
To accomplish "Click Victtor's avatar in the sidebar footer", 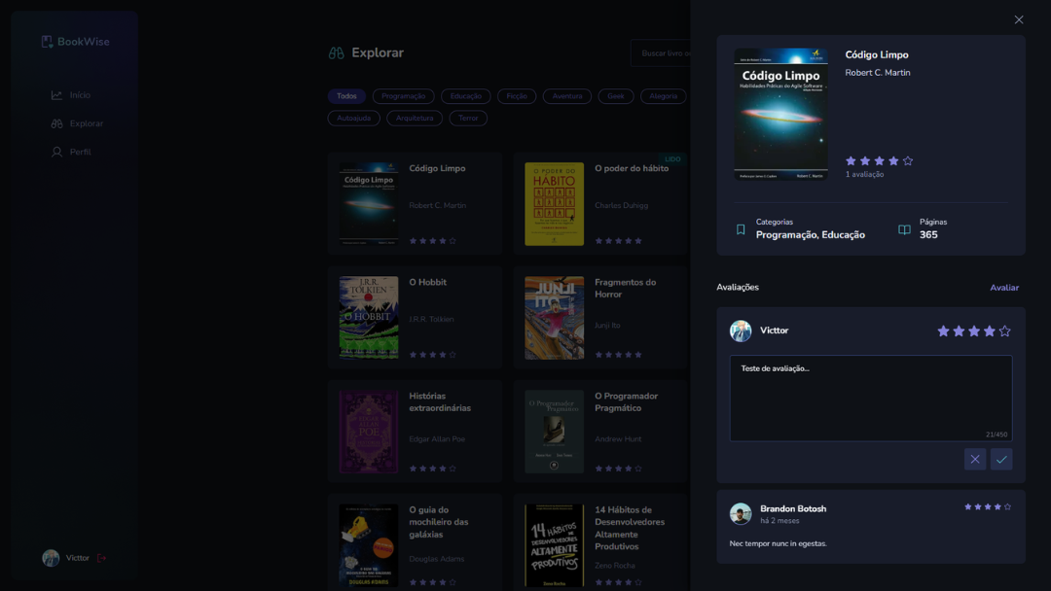I will tap(51, 558).
